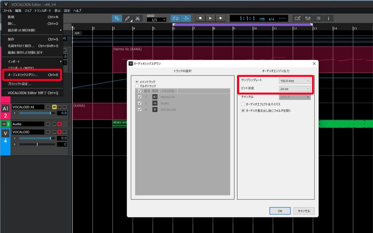
Task: Select the pencil tool
Action: (127, 18)
